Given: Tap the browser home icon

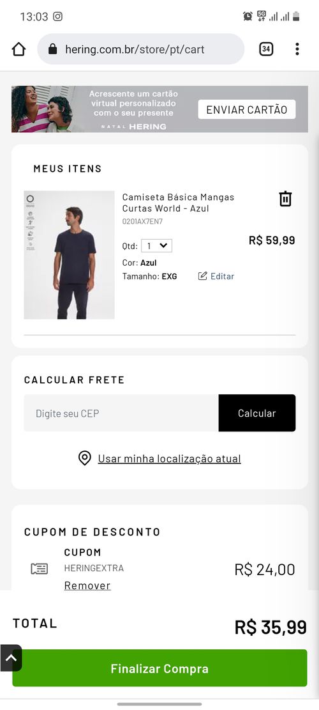Looking at the screenshot, I should click(x=19, y=49).
